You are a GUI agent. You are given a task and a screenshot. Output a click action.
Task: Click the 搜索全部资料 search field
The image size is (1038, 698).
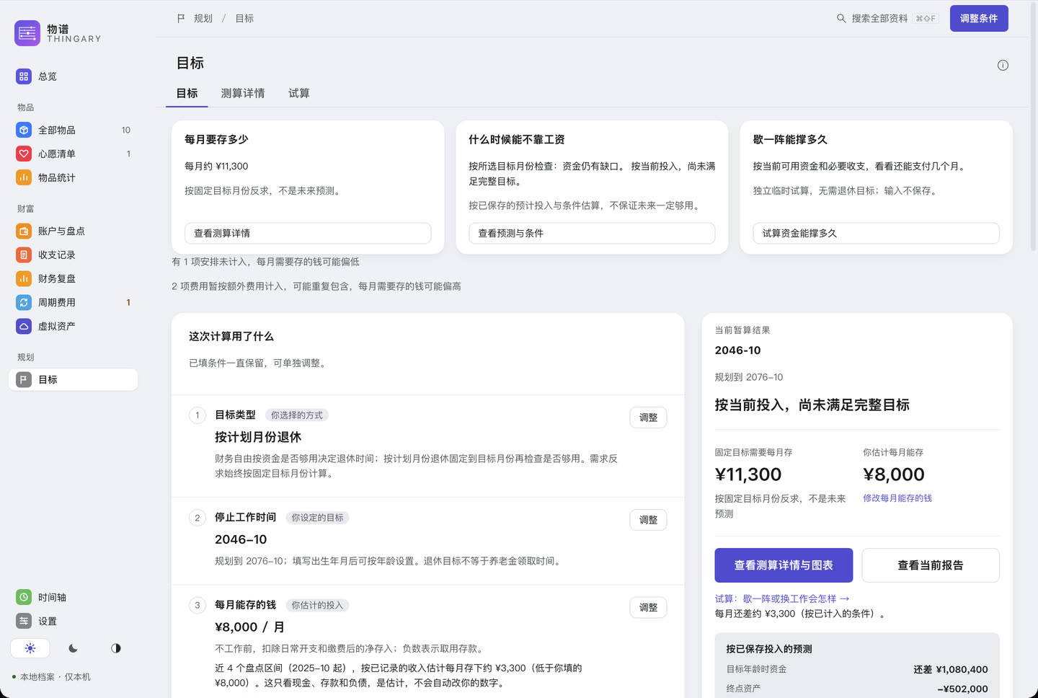point(887,19)
